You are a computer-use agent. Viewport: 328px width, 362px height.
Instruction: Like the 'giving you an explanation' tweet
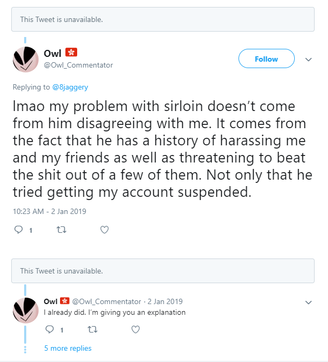(x=136, y=329)
